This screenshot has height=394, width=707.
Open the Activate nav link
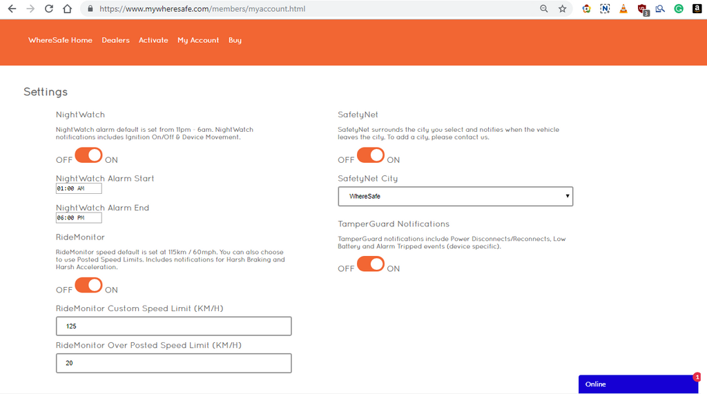pyautogui.click(x=153, y=40)
